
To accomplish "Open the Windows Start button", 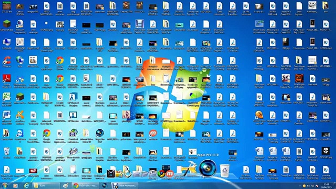I will (x=4, y=186).
